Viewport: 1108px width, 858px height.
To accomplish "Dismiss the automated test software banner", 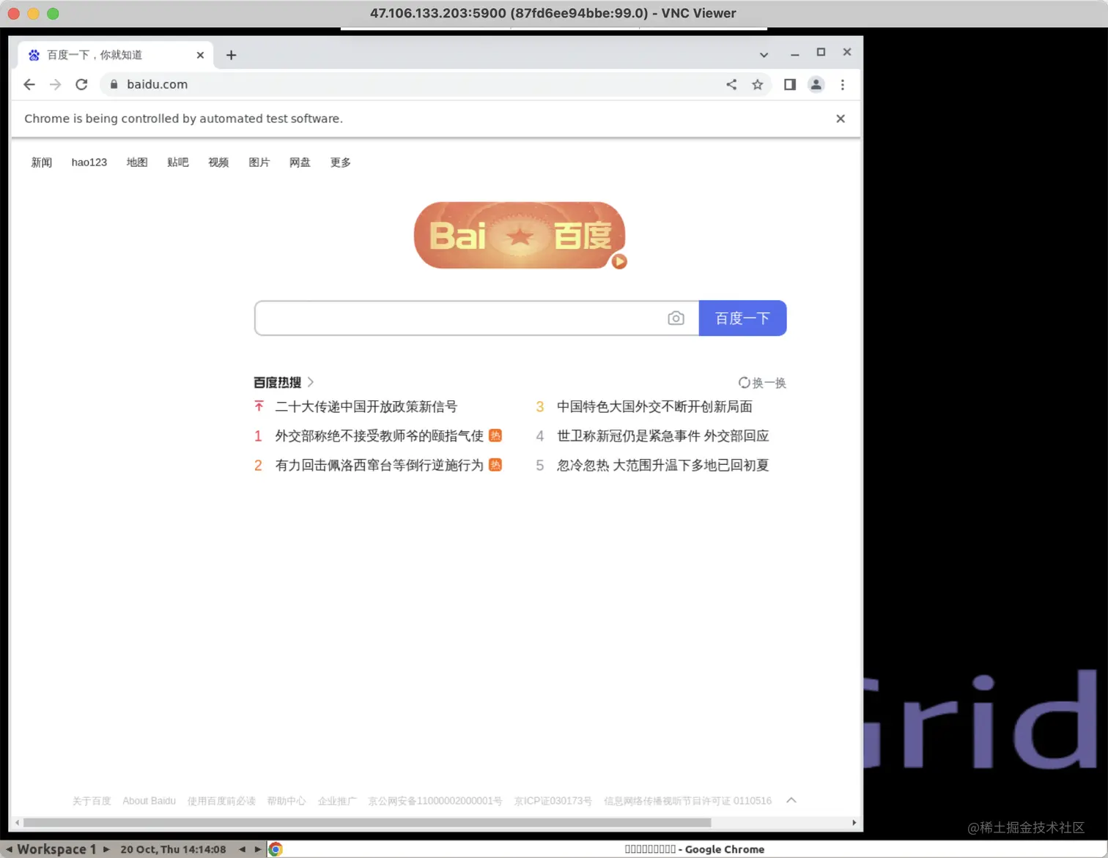I will point(841,119).
